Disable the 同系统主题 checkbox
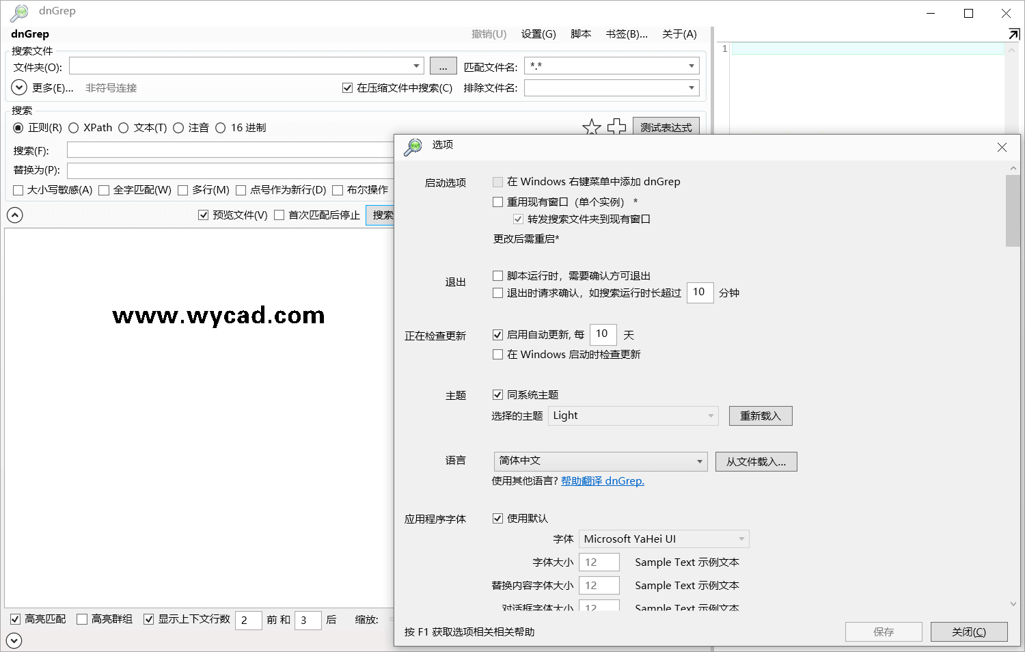The height and width of the screenshot is (652, 1025). (498, 394)
